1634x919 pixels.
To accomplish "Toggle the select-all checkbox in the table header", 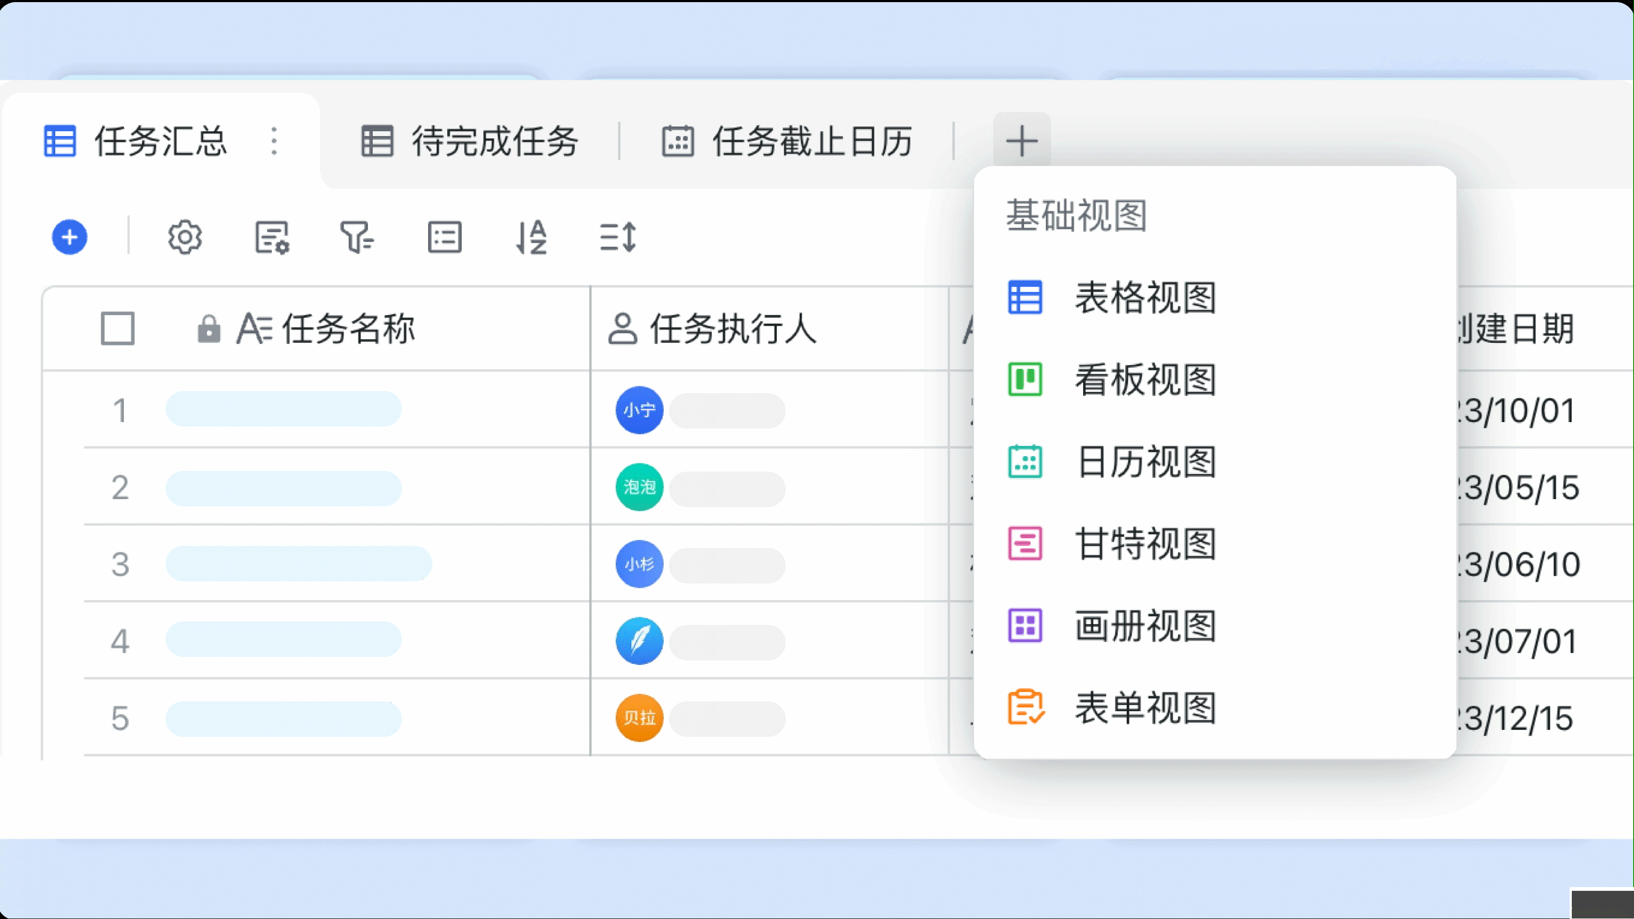I will coord(118,328).
